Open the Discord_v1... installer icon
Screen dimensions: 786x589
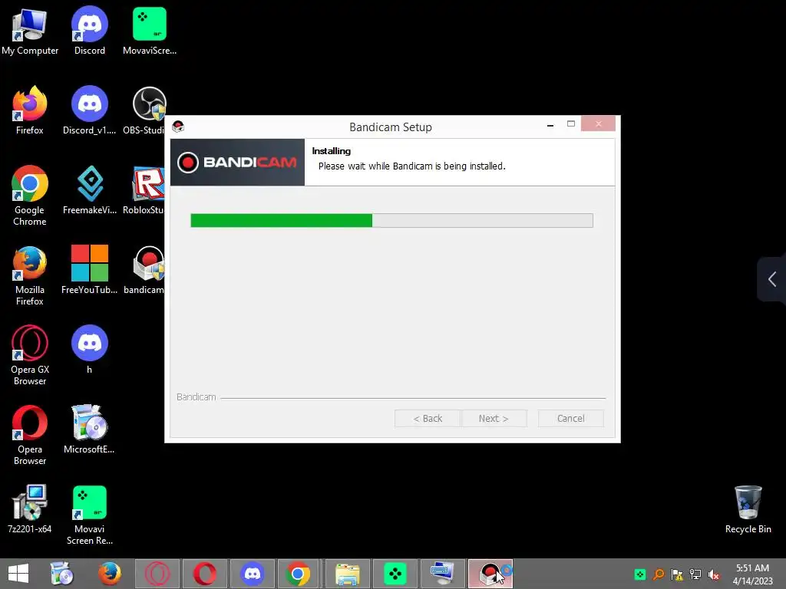click(90, 110)
